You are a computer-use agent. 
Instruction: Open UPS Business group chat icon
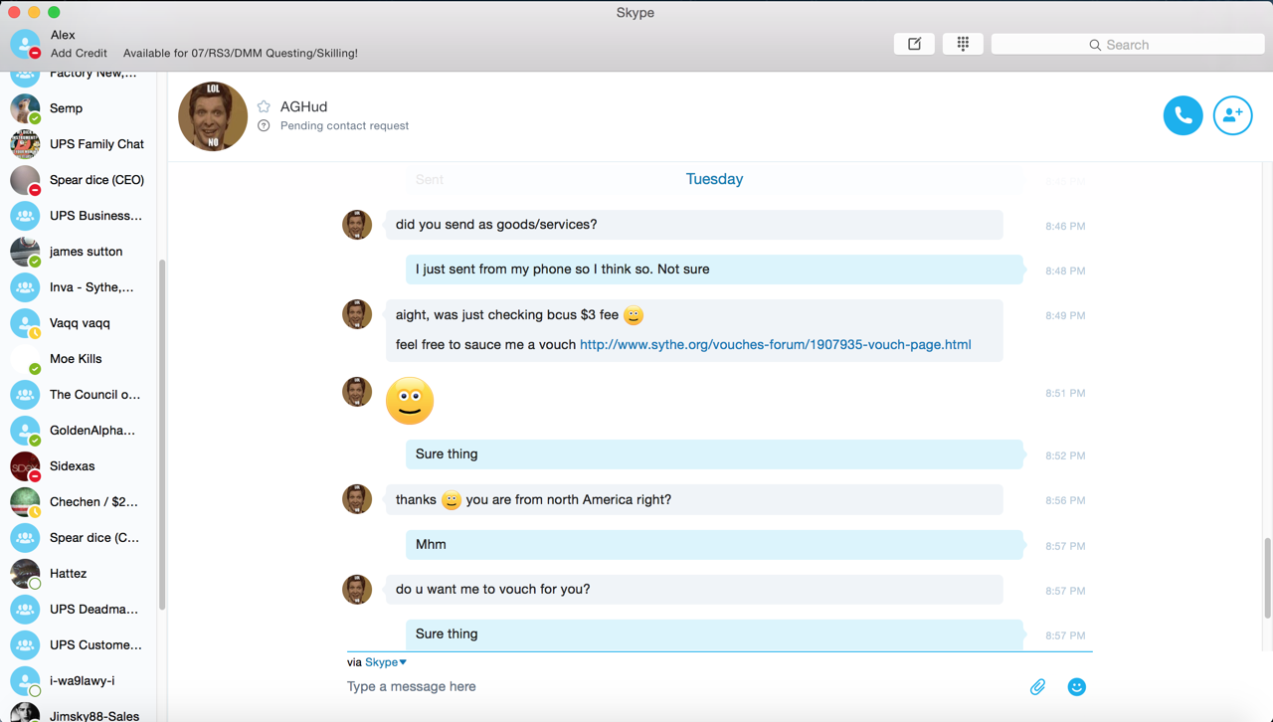point(25,216)
